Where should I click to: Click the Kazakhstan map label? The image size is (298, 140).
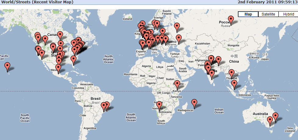pyautogui.click(x=203, y=44)
